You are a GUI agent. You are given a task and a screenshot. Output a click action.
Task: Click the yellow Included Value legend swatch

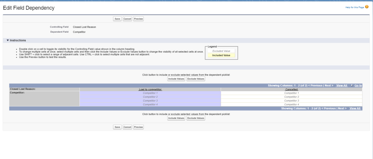221,56
